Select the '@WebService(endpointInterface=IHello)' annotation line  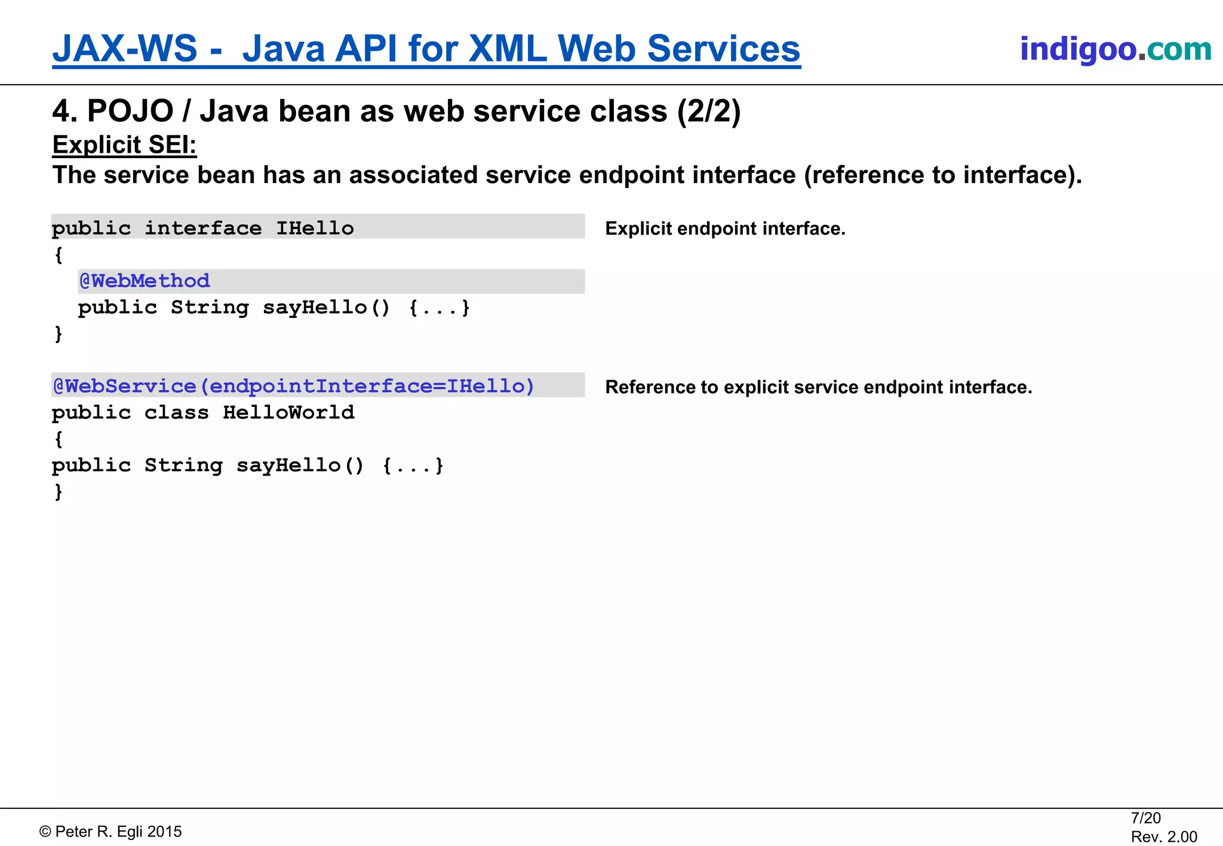click(293, 386)
